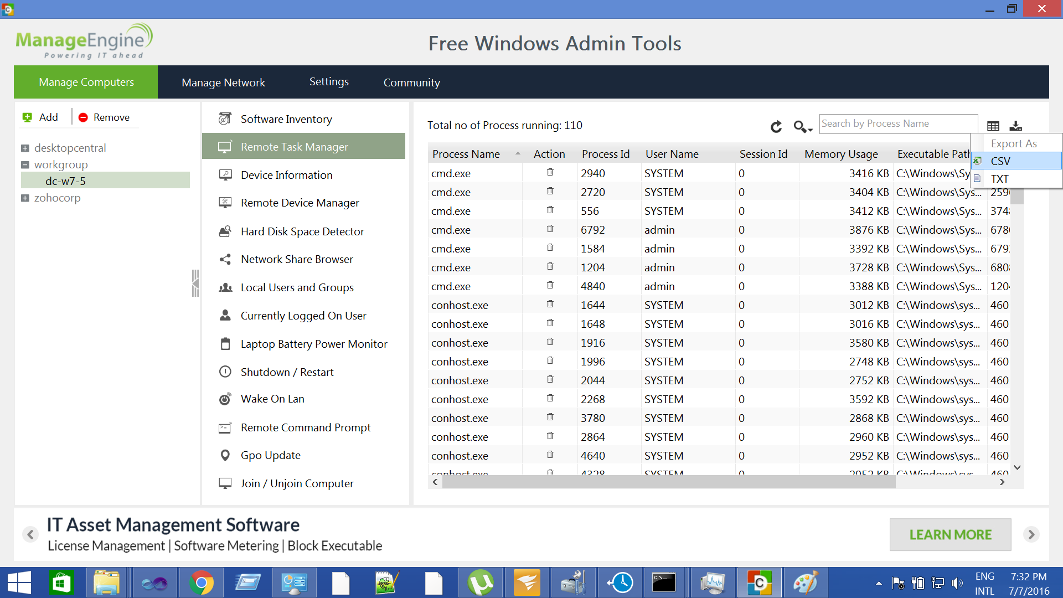The height and width of the screenshot is (598, 1063).
Task: Kill process cmd.exe with ID 556
Action: pyautogui.click(x=550, y=210)
